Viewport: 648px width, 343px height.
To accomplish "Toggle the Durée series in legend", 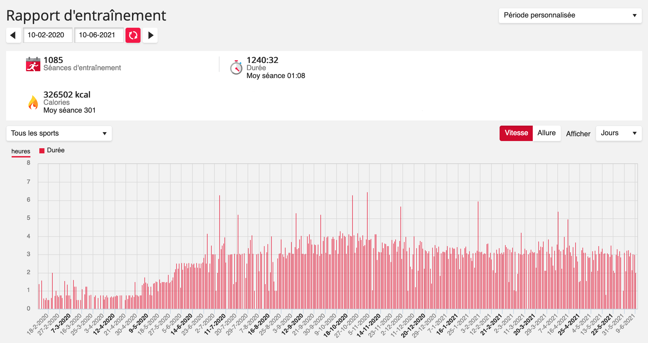I will 56,150.
